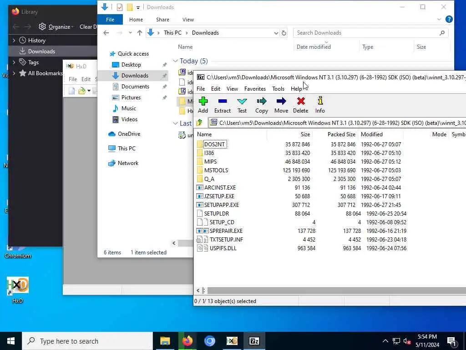Open the Explorer File tab

click(x=110, y=20)
